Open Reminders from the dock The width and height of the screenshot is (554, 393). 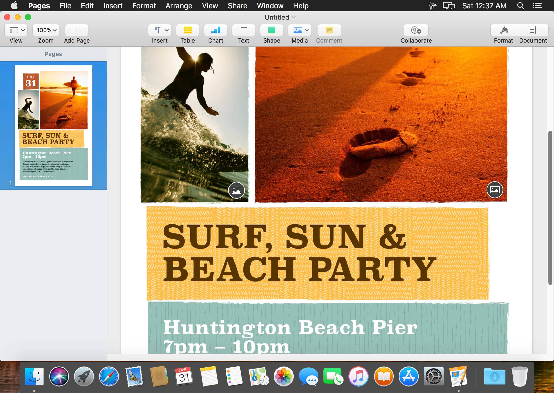pyautogui.click(x=234, y=376)
